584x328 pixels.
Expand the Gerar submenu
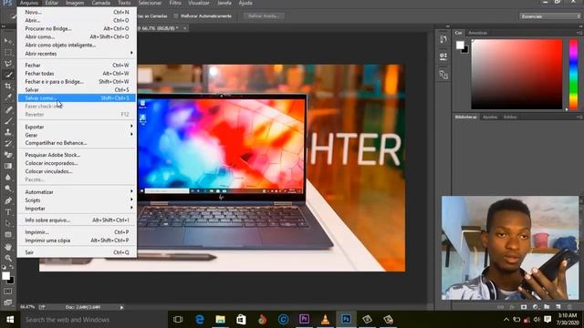(78, 135)
